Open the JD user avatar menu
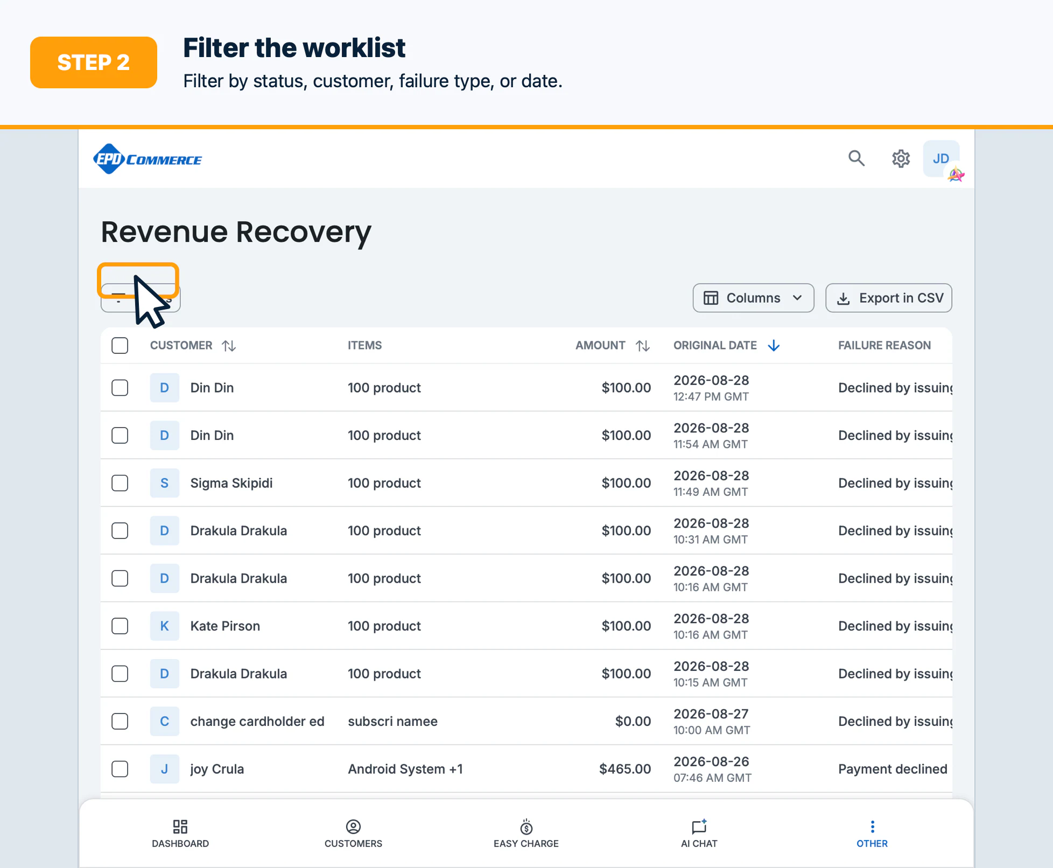The height and width of the screenshot is (868, 1053). tap(941, 159)
